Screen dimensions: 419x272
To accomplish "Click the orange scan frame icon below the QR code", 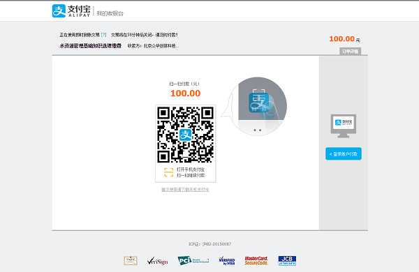I will point(168,172).
